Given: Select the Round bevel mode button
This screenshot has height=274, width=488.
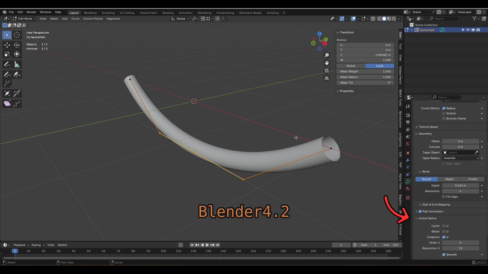Looking at the screenshot, I should tap(427, 179).
